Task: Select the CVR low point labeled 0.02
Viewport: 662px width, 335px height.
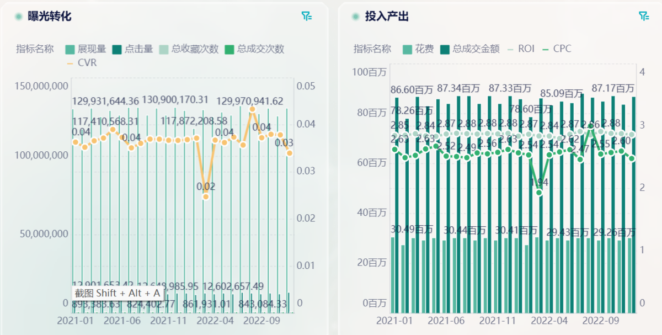Action: pos(206,196)
